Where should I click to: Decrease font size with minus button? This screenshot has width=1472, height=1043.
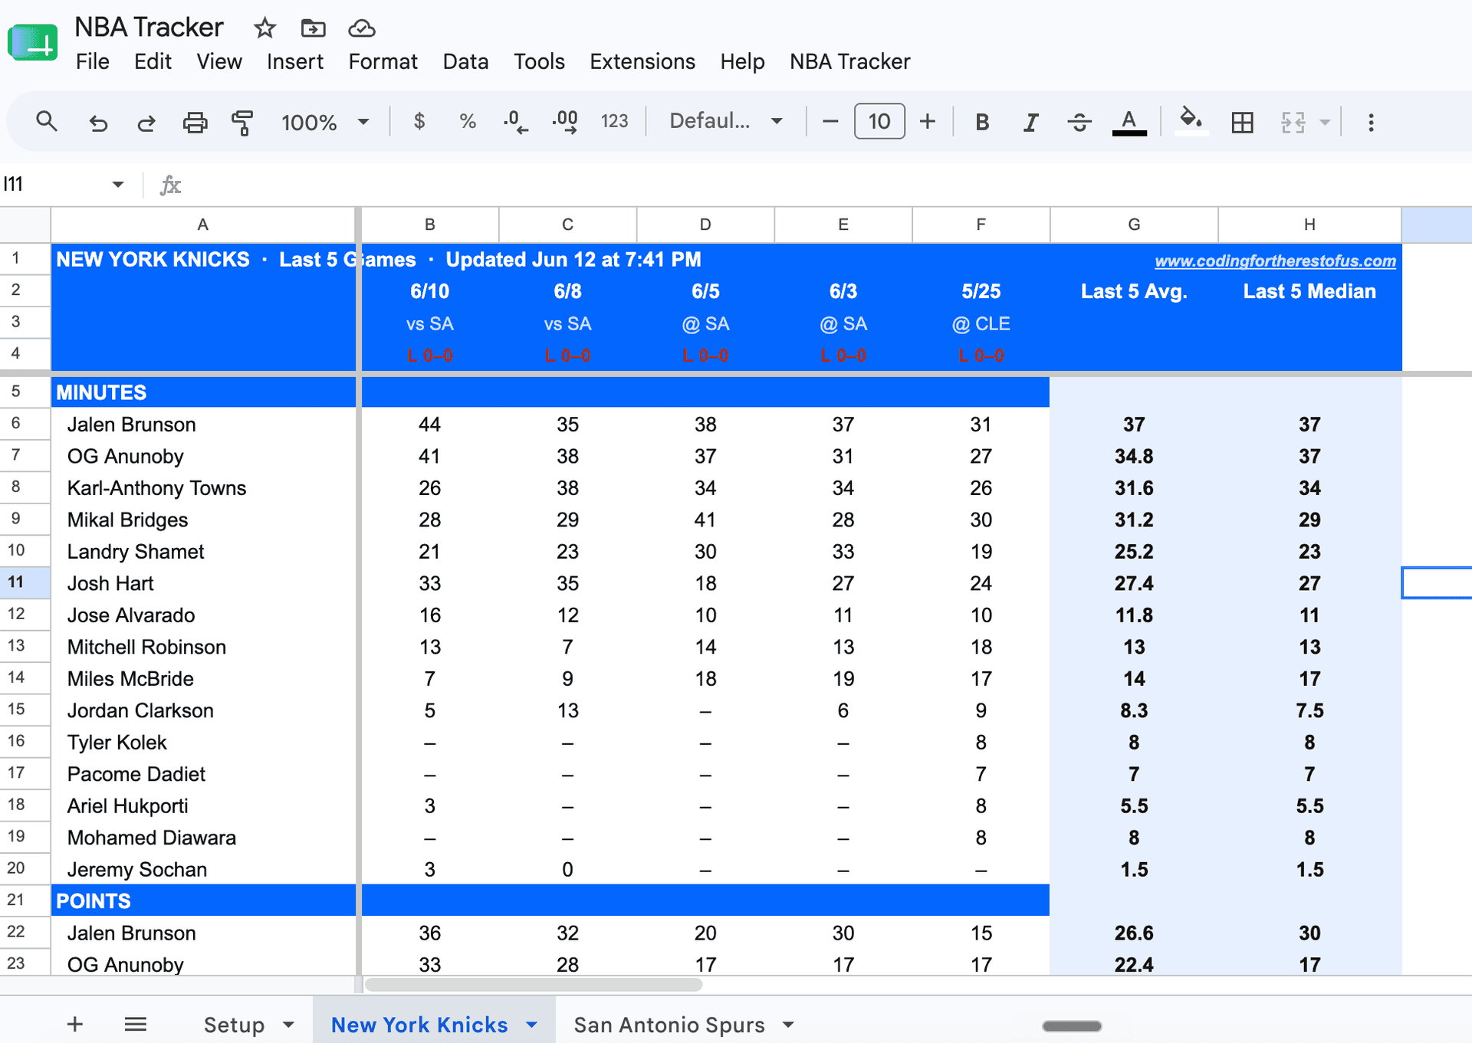point(830,121)
